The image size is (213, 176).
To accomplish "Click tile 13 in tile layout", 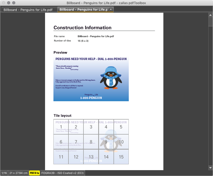I will pos(91,157).
